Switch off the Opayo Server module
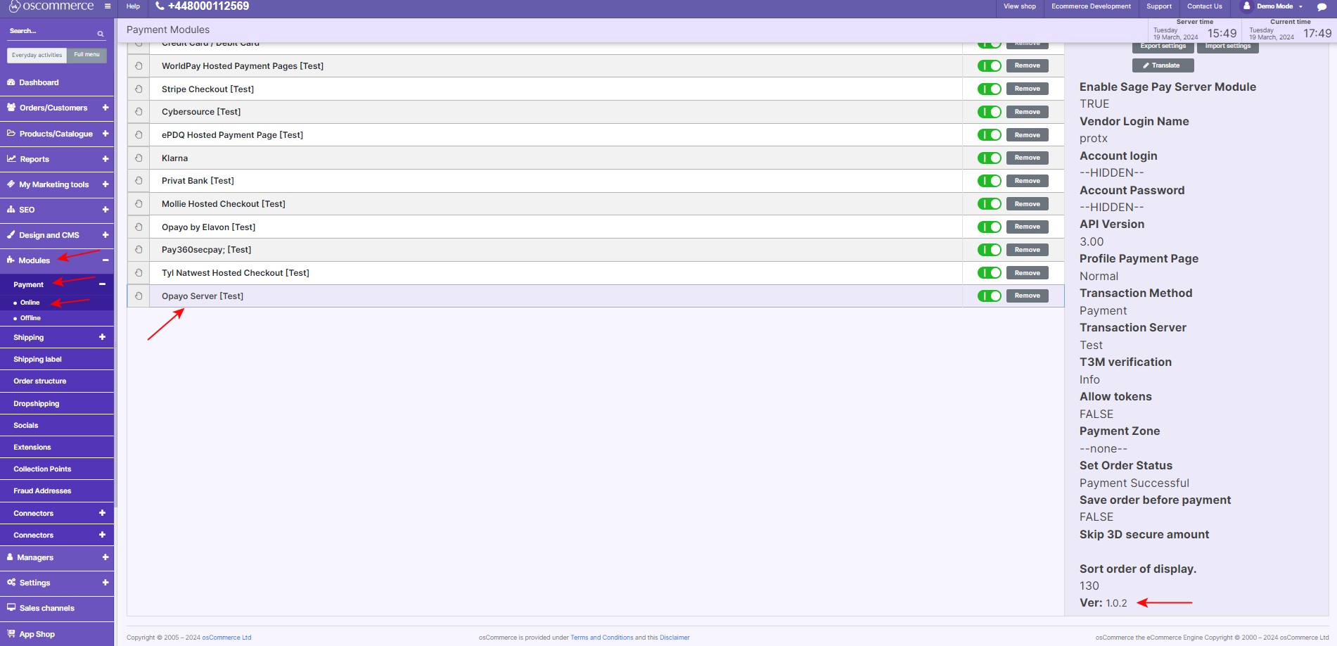Image resolution: width=1337 pixels, height=646 pixels. pos(989,296)
